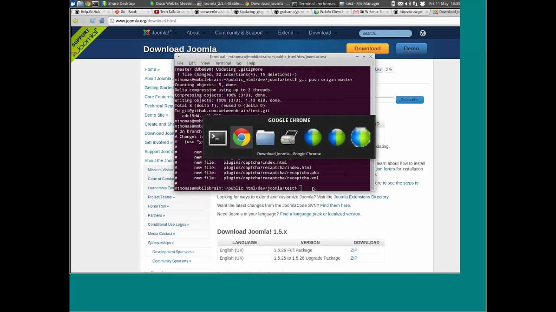Open the grahamc/git browser tab

click(x=291, y=12)
